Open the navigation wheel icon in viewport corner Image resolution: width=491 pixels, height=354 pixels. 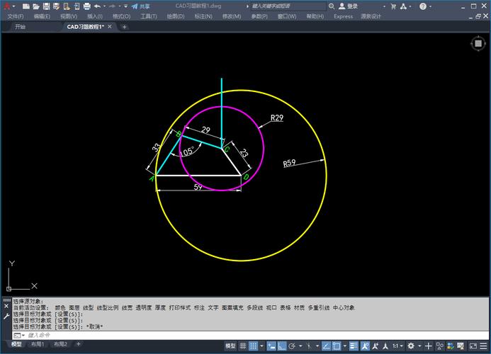[x=478, y=43]
